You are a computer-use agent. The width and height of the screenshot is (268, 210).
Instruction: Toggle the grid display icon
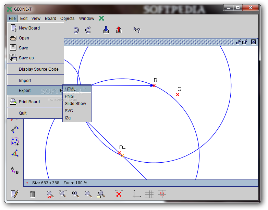(149, 194)
